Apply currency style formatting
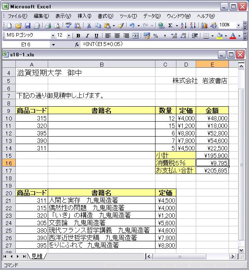249x270 pixels. [147, 36]
